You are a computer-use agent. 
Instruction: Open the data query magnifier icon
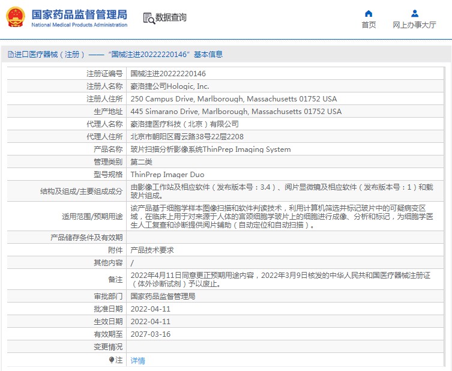149,18
